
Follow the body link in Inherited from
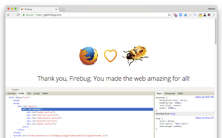click(x=173, y=114)
